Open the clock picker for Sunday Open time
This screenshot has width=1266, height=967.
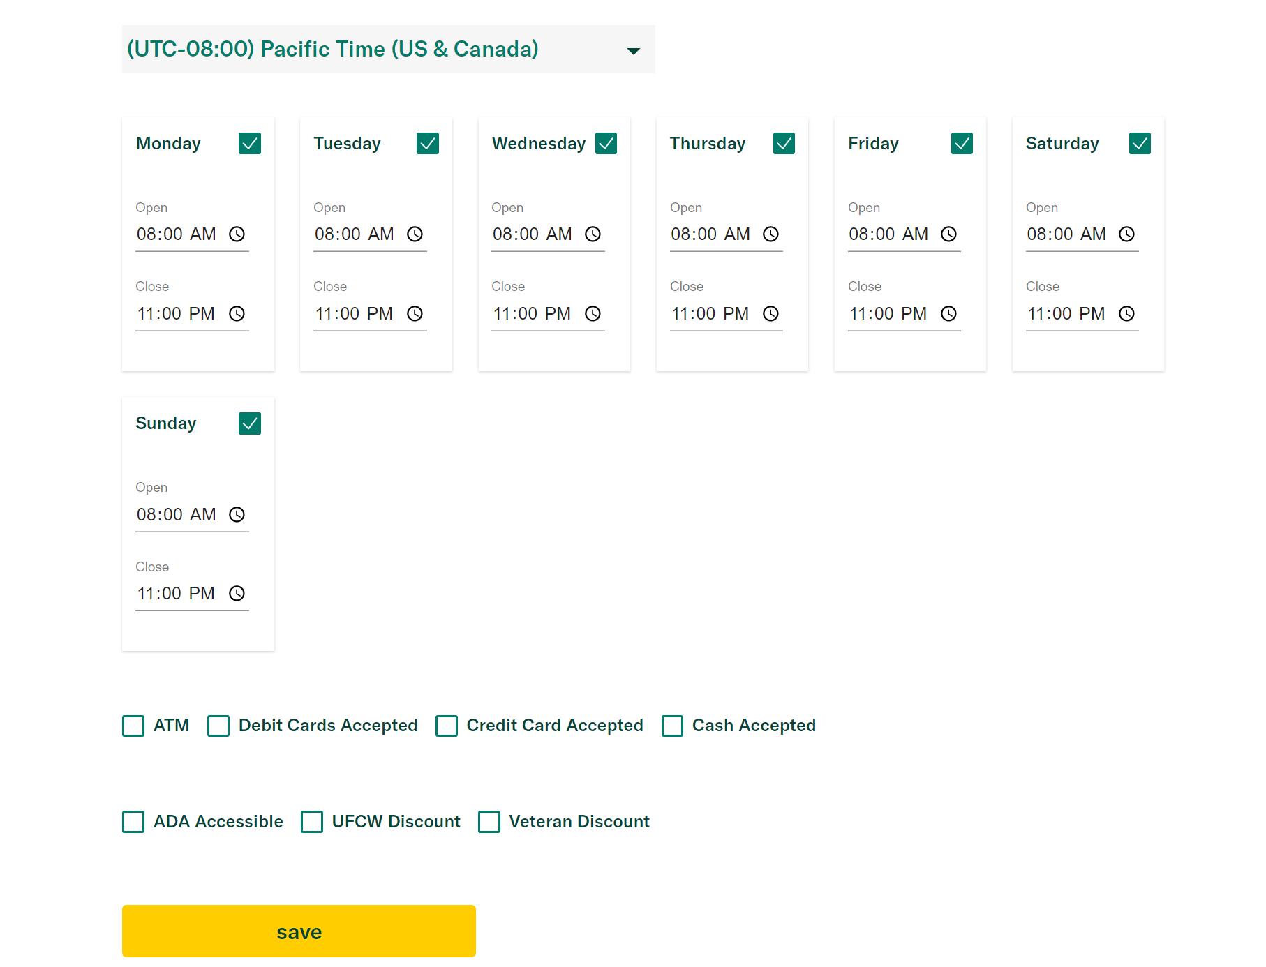(x=237, y=514)
